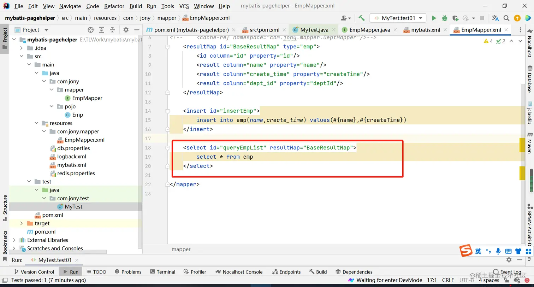Open the Problems tool window
The image size is (534, 287).
128,272
